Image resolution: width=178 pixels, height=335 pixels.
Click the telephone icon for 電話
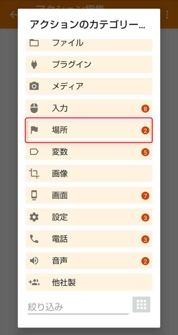pos(34,239)
